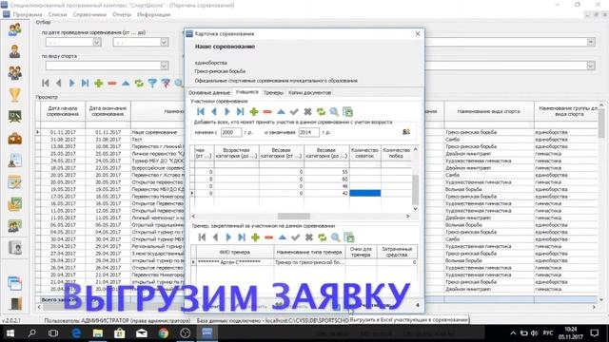Refresh the competitions list in main toolbar

tap(139, 83)
